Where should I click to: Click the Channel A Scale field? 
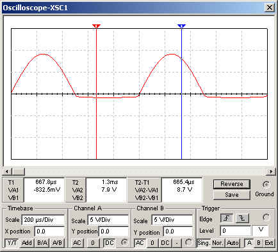coord(108,220)
